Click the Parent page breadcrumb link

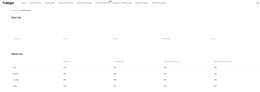pos(15,10)
